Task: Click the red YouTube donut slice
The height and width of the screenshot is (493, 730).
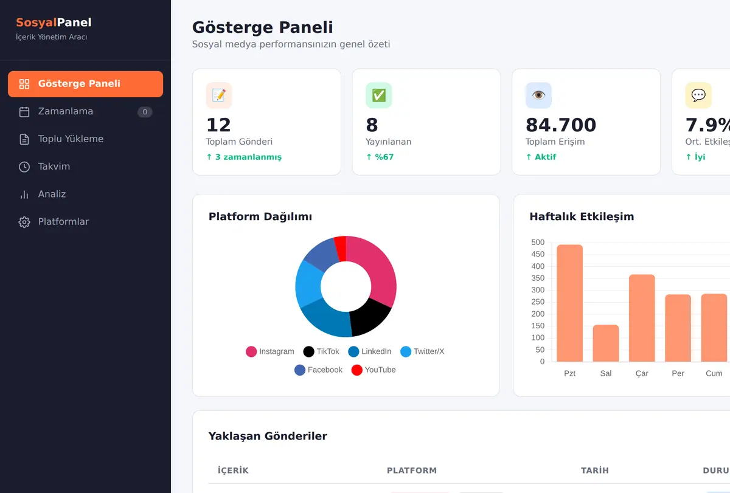Action: (341, 248)
